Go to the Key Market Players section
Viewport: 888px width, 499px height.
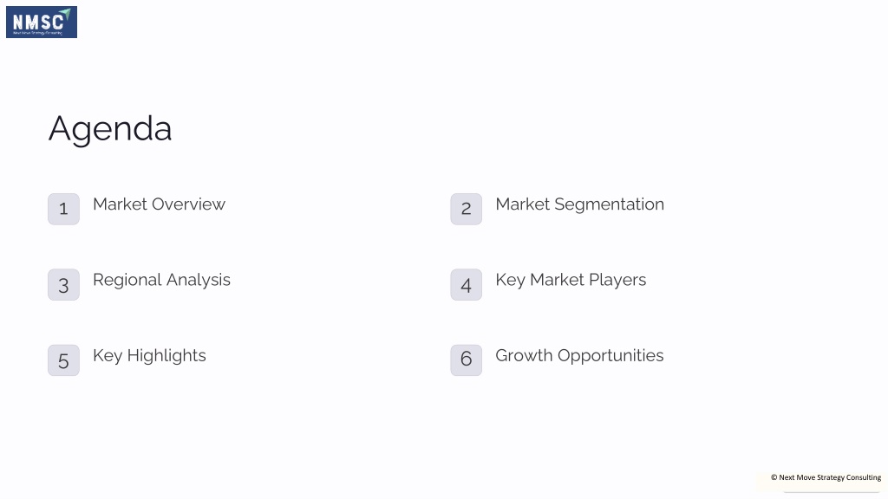[x=571, y=280]
